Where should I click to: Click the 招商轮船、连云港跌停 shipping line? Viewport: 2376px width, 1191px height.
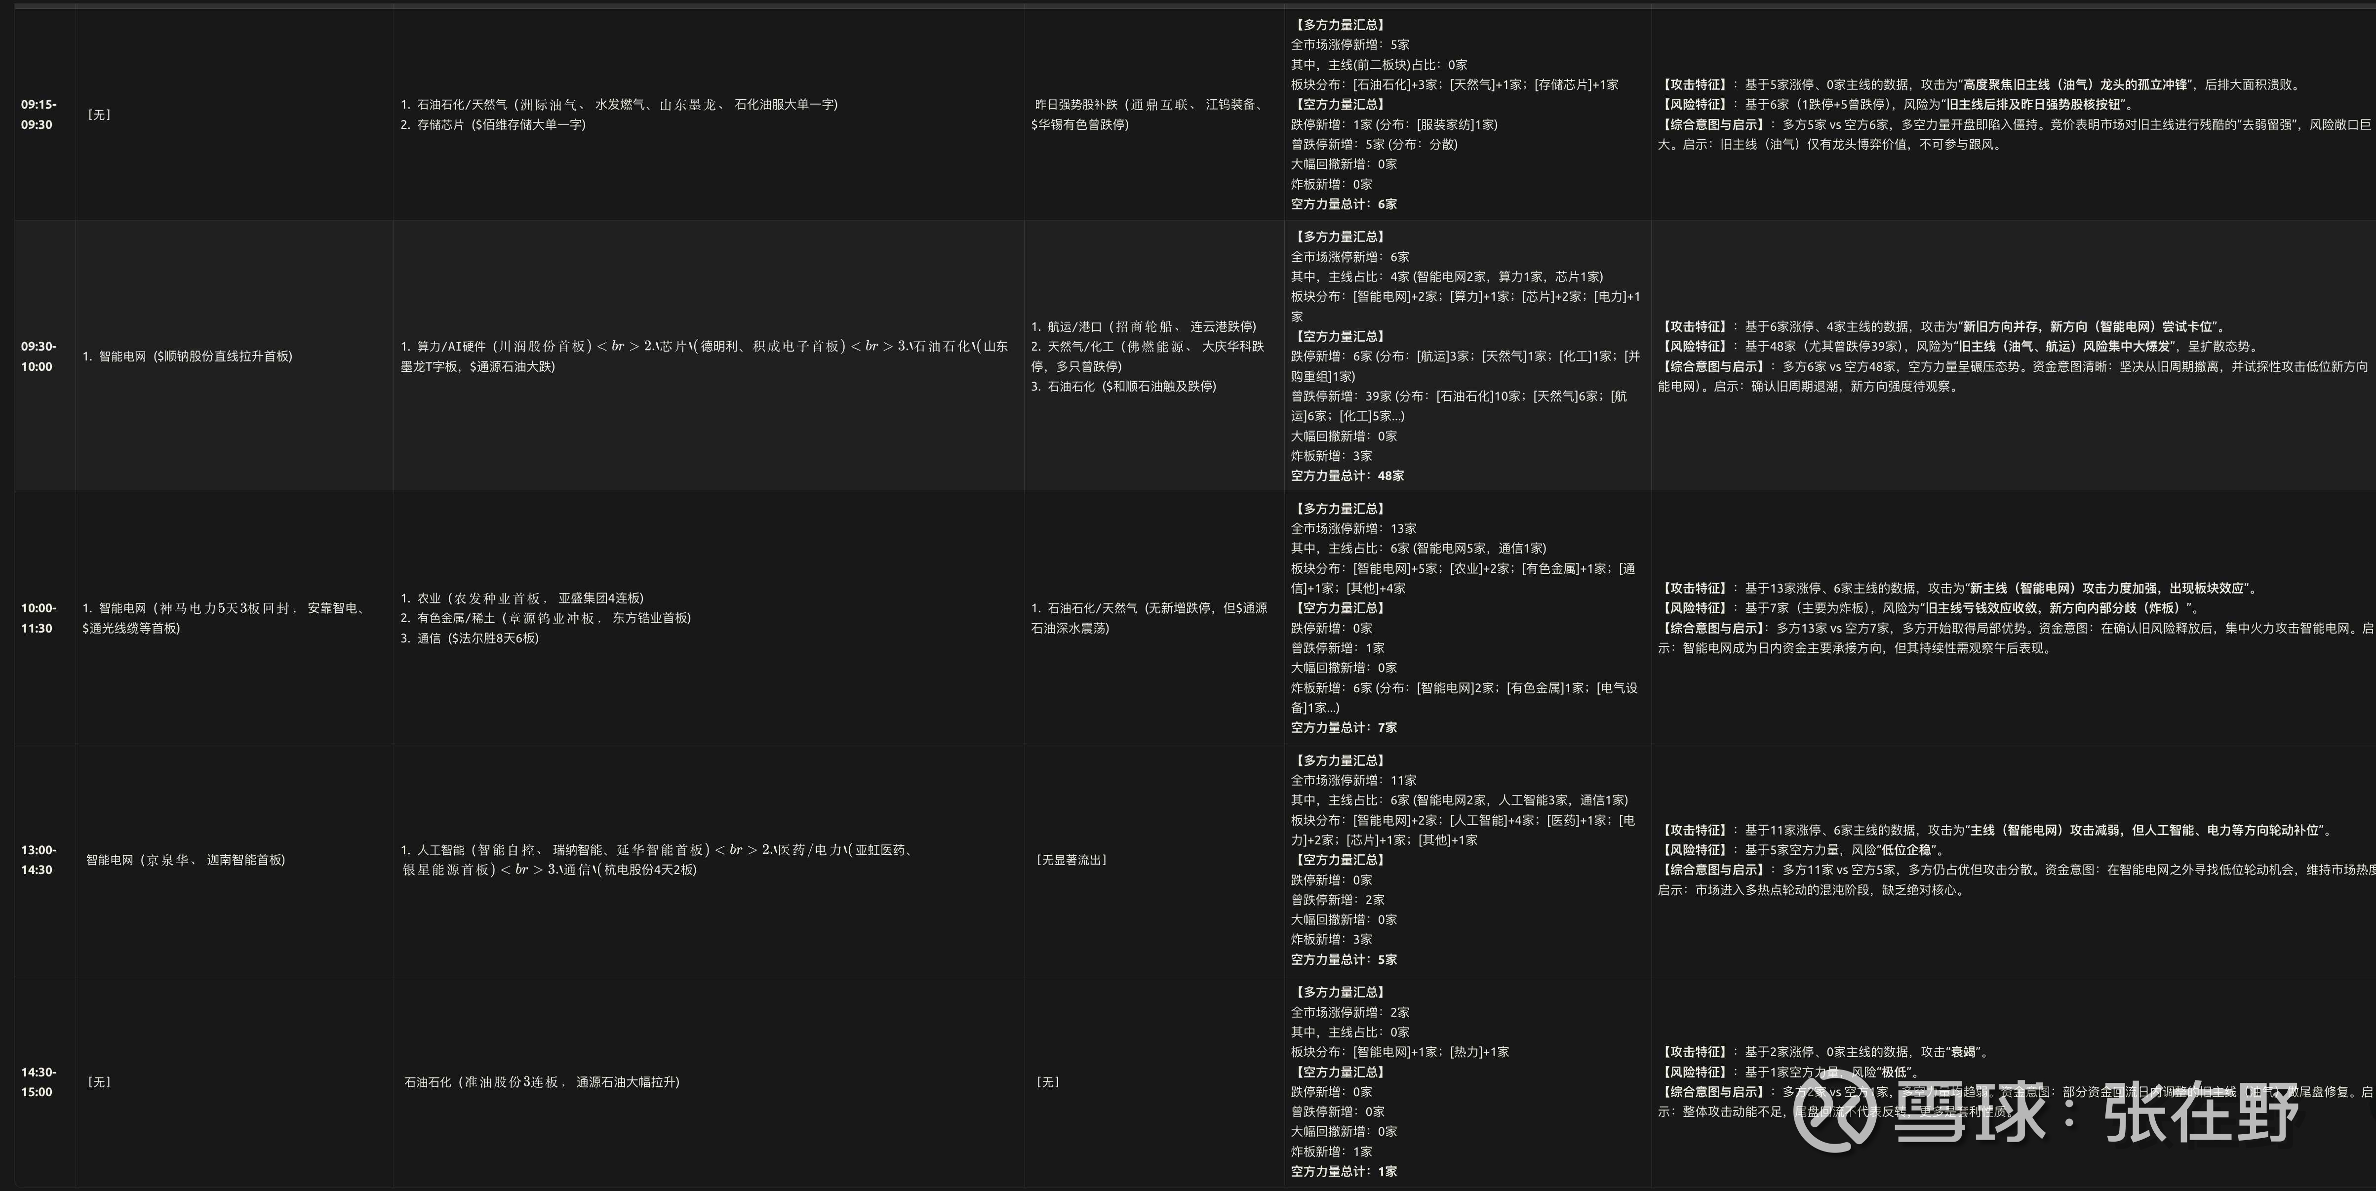point(1144,326)
